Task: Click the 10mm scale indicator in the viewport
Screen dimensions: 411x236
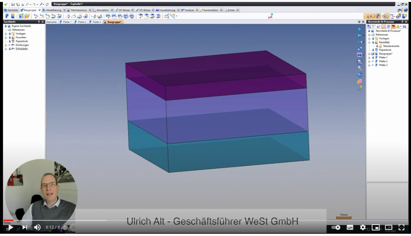Action: 344,216
